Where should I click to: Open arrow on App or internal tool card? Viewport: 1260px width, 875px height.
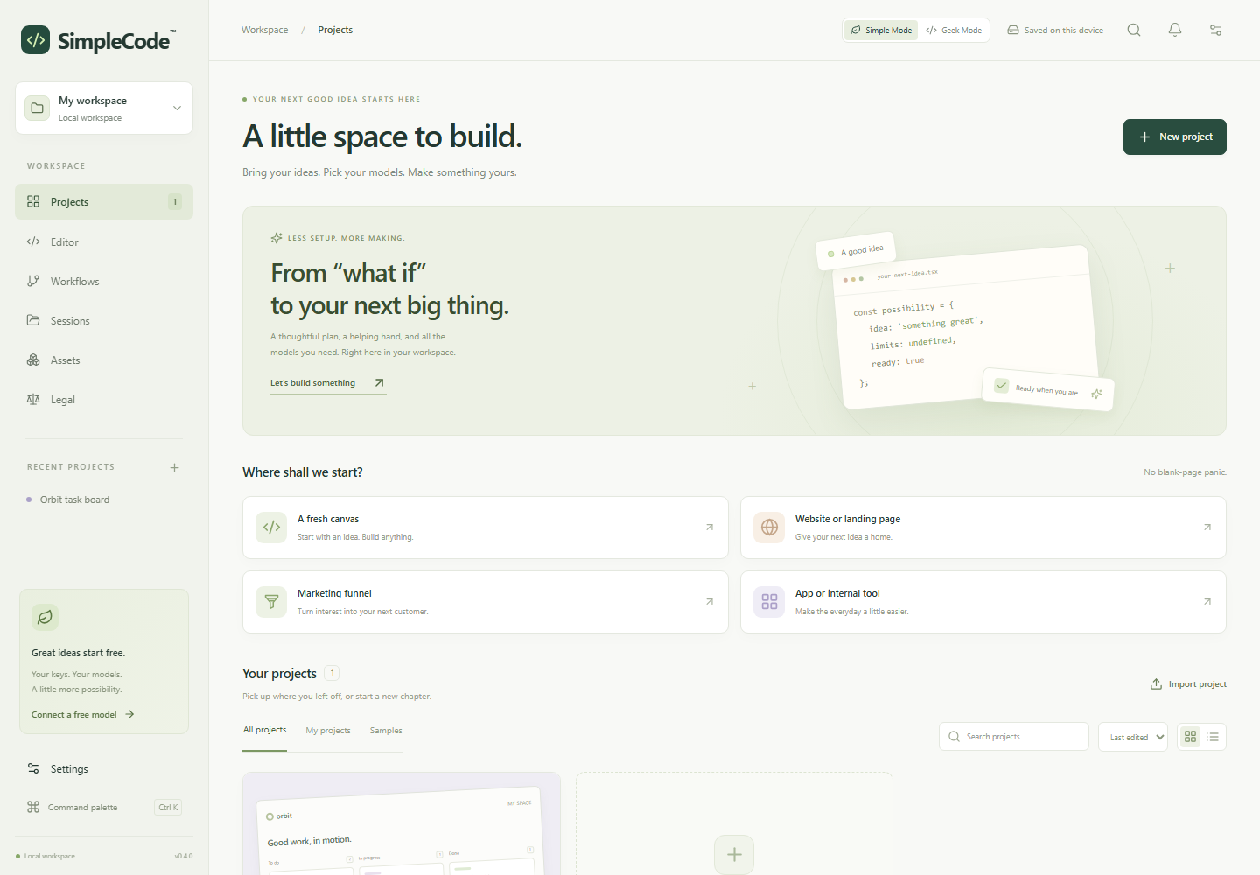pyautogui.click(x=1207, y=602)
